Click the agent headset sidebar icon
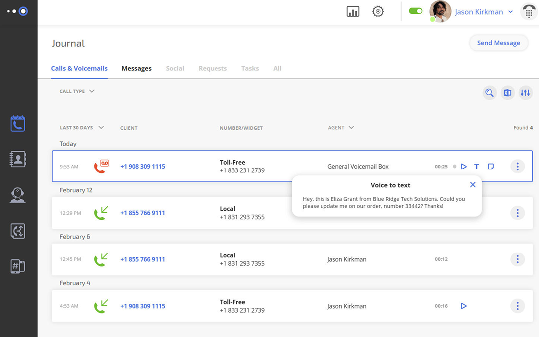Screen dimensions: 539x337 [x=18, y=195]
